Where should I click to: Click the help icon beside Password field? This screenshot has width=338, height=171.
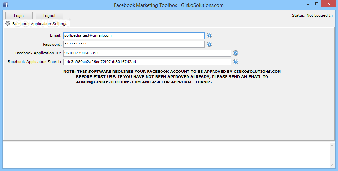click(x=209, y=44)
